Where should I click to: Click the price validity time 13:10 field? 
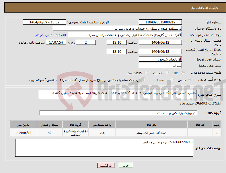[117, 51]
